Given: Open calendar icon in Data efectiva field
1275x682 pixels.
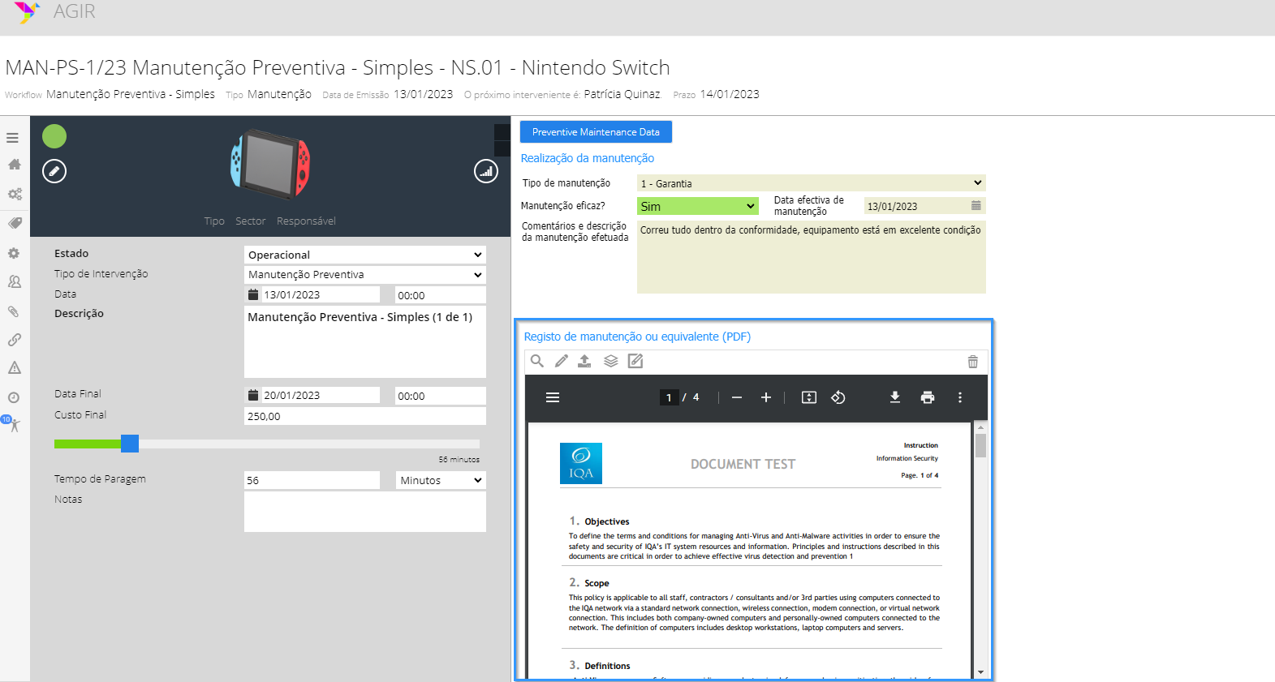Looking at the screenshot, I should click(976, 206).
